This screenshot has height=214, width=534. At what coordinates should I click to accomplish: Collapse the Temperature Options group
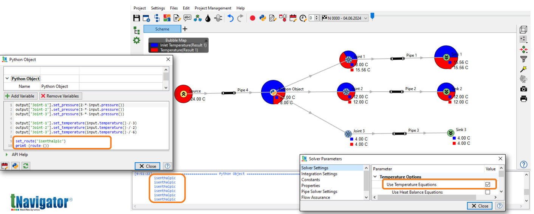point(375,177)
